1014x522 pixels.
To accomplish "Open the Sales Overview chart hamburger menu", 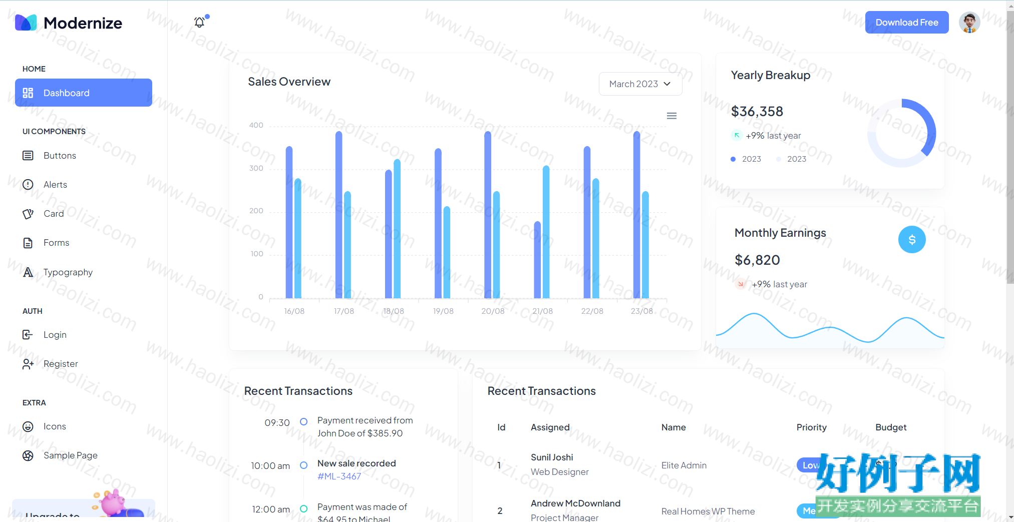I will click(x=671, y=116).
